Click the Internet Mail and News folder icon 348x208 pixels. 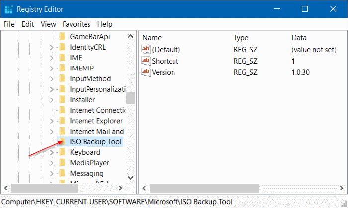(62, 131)
